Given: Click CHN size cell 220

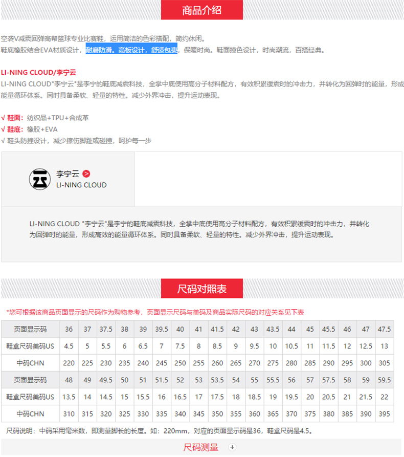Looking at the screenshot, I should coord(69,363).
